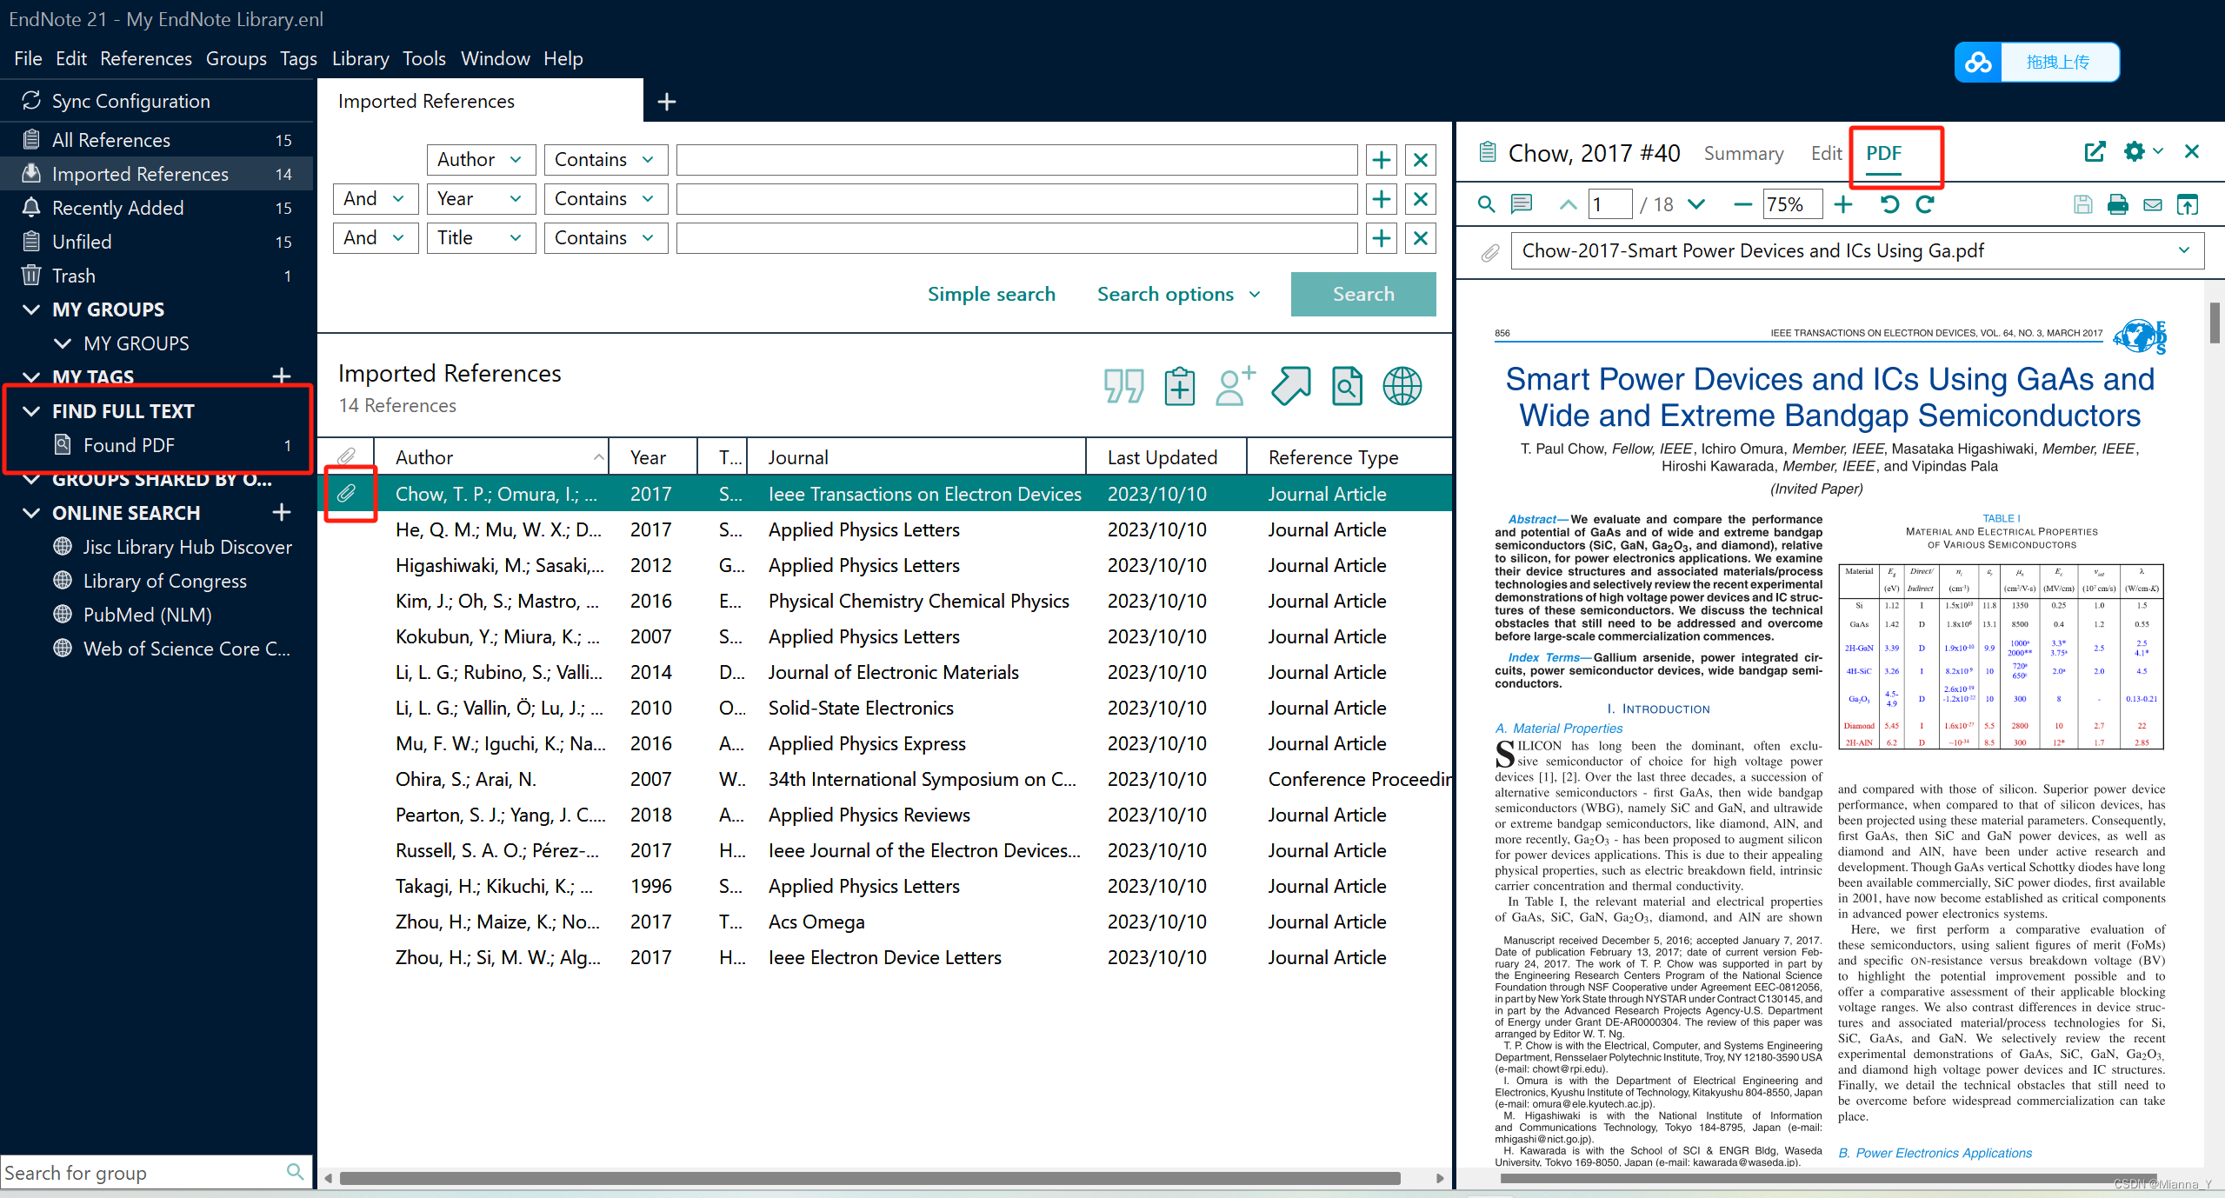Click the search-in-PDF magnifier icon
Image resolution: width=2225 pixels, height=1198 pixels.
tap(1486, 204)
